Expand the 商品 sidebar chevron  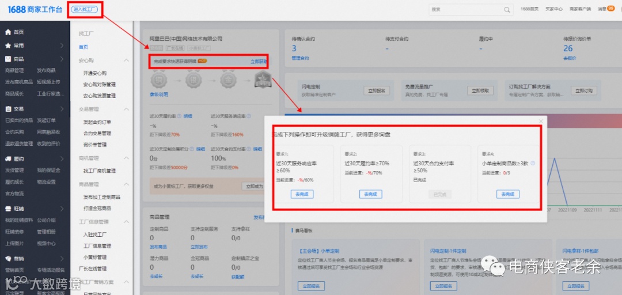(62, 59)
